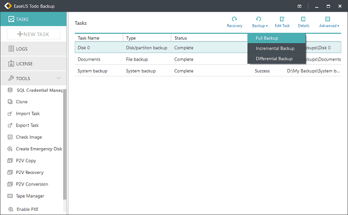This screenshot has height=215, width=348.
Task: Click the Clone tool icon
Action: point(10,102)
